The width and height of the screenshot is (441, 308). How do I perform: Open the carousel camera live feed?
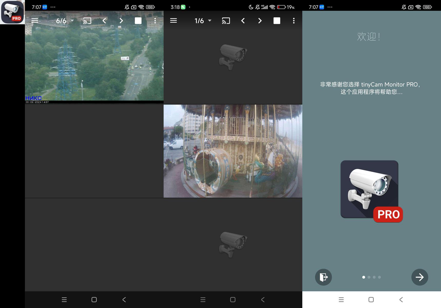(233, 151)
